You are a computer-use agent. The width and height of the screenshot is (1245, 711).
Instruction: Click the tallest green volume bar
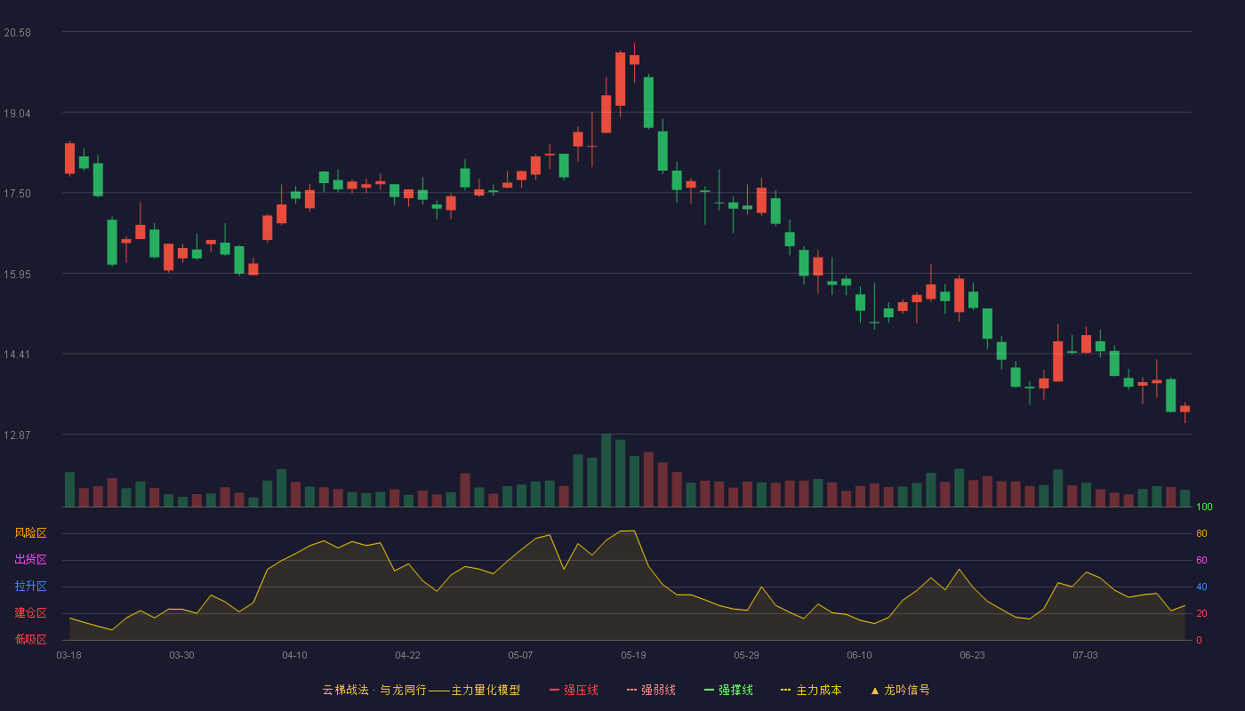(x=606, y=470)
